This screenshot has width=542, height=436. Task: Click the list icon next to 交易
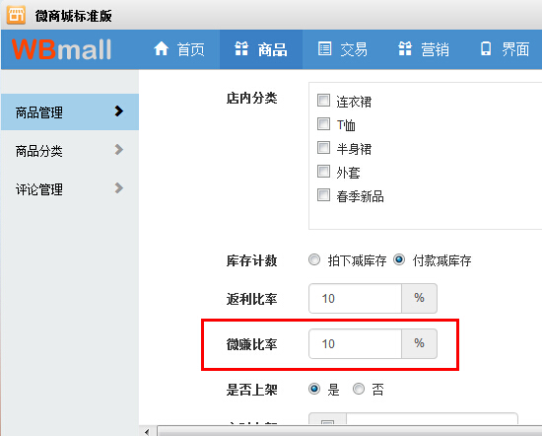click(x=324, y=48)
